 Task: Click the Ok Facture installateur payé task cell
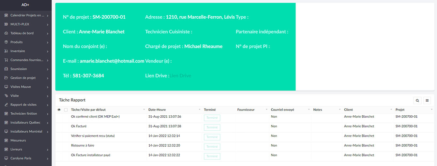(x=91, y=155)
